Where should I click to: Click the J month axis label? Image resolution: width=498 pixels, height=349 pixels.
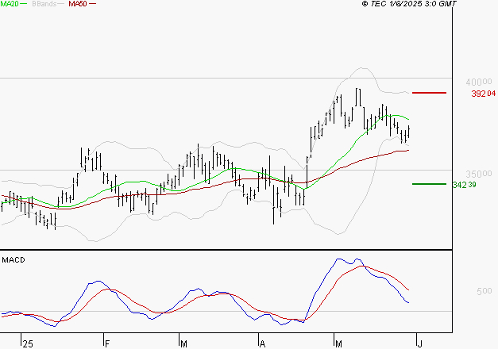coord(419,344)
